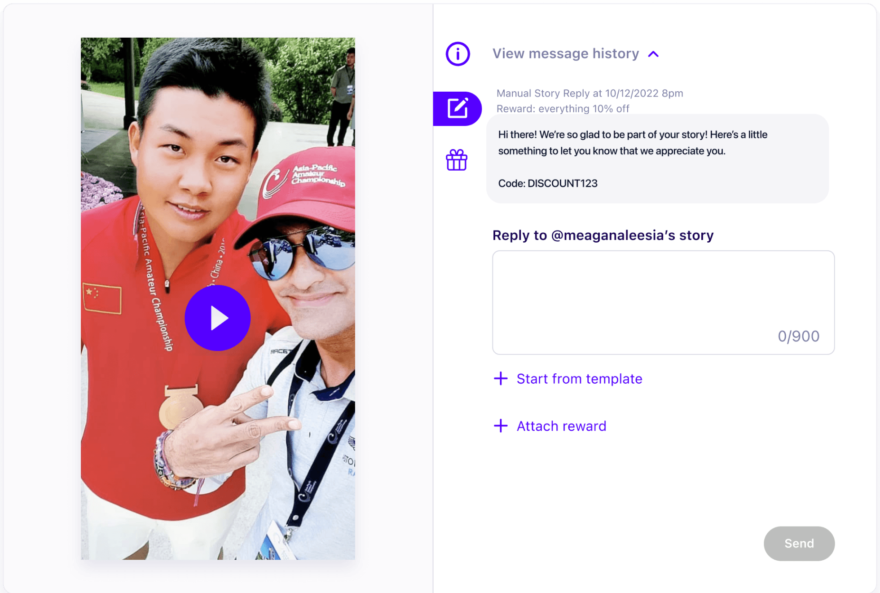This screenshot has height=593, width=880.
Task: Click the Code: DISCOUNT123 text
Action: pos(548,183)
